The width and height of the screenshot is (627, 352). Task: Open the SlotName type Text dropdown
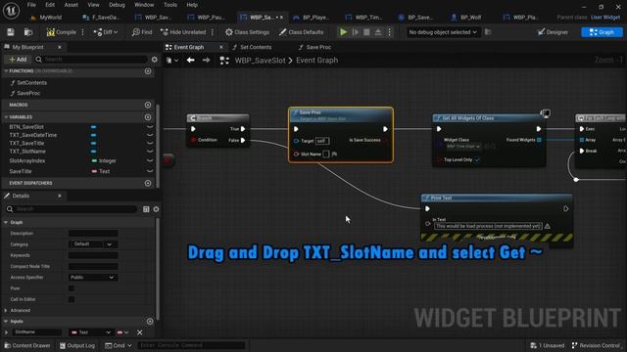pyautogui.click(x=91, y=332)
